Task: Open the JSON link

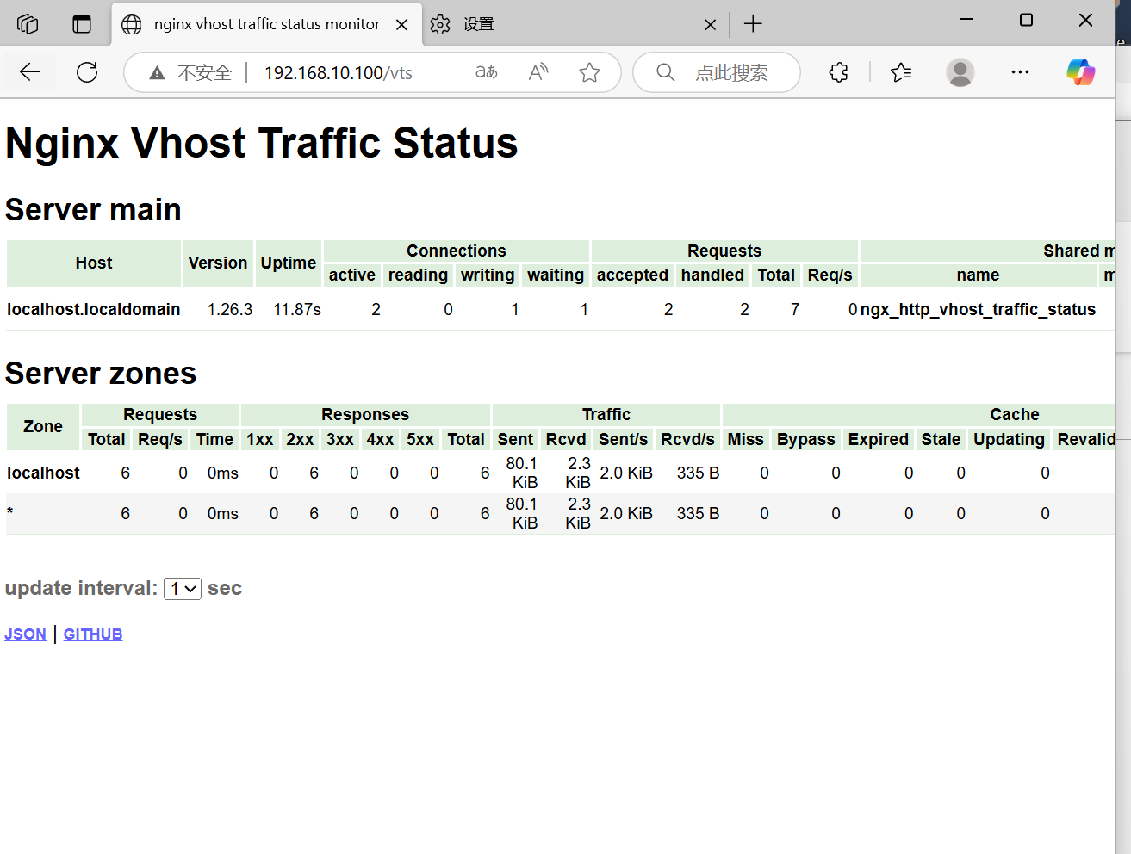Action: (x=25, y=634)
